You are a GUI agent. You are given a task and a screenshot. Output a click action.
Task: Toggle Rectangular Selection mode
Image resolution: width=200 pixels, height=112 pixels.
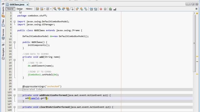point(72,9)
